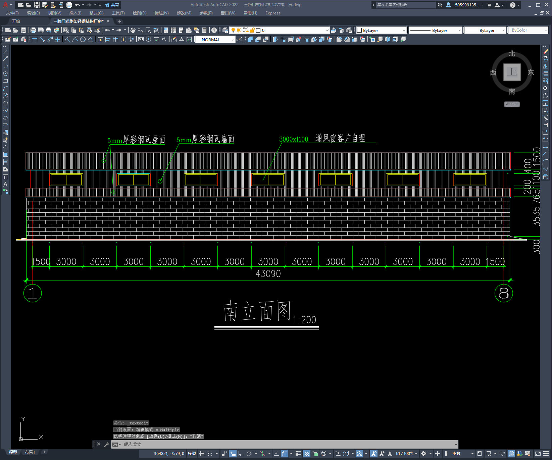The image size is (552, 460).
Task: Click the Undo arrow icon
Action: 107,30
